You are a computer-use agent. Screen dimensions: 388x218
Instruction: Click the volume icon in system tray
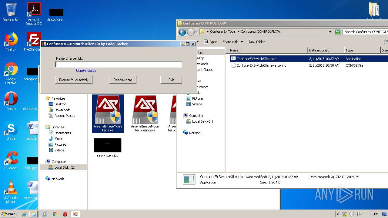pos(352,214)
